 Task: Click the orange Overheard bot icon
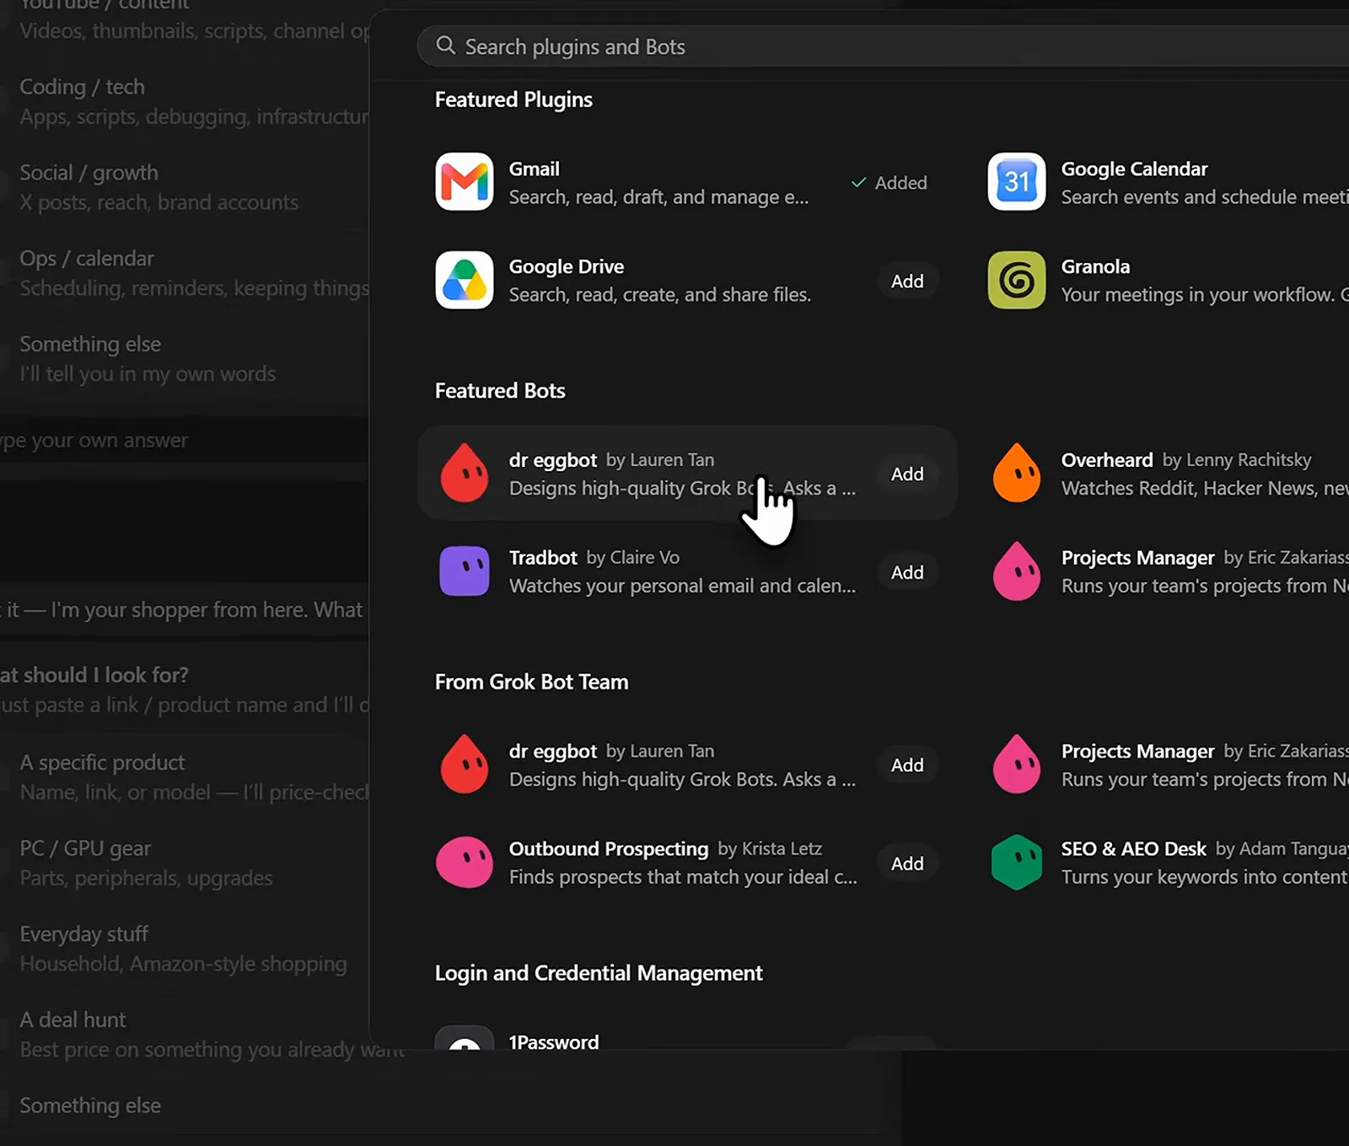[1016, 473]
